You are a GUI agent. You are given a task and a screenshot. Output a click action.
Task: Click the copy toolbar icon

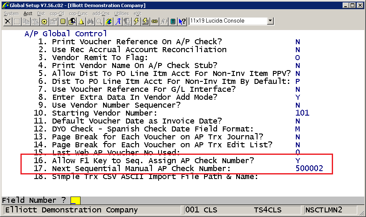coord(26,21)
